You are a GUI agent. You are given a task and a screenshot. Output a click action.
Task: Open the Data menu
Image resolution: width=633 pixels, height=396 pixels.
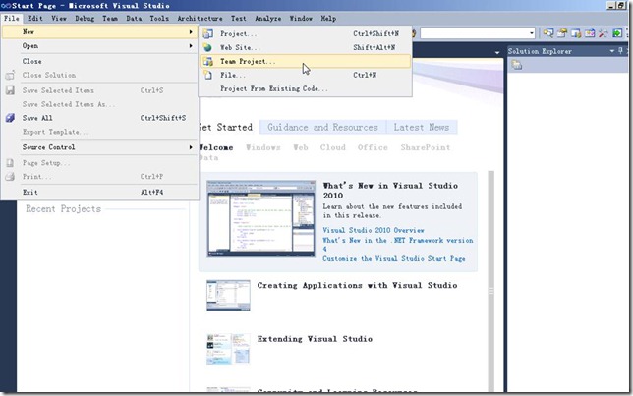click(134, 18)
